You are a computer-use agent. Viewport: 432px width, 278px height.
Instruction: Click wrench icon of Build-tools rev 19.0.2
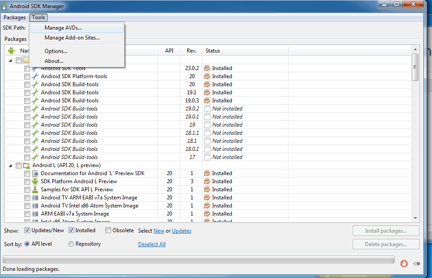pos(35,109)
